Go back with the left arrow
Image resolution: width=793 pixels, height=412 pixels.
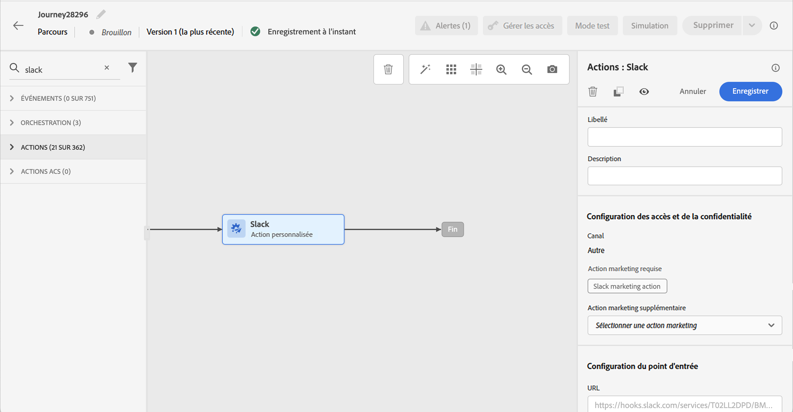tap(18, 25)
